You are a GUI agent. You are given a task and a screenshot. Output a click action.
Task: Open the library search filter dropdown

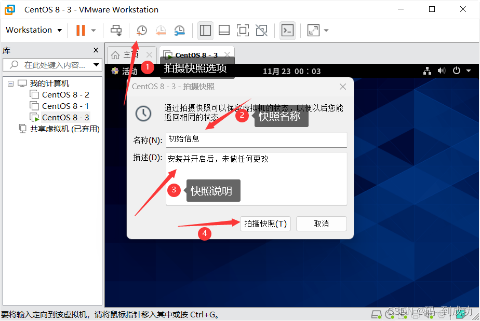(x=97, y=65)
